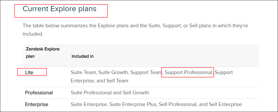Click 'Suite Team' text in Lite row
Viewport: 278px width, 112px height.
tap(82, 73)
